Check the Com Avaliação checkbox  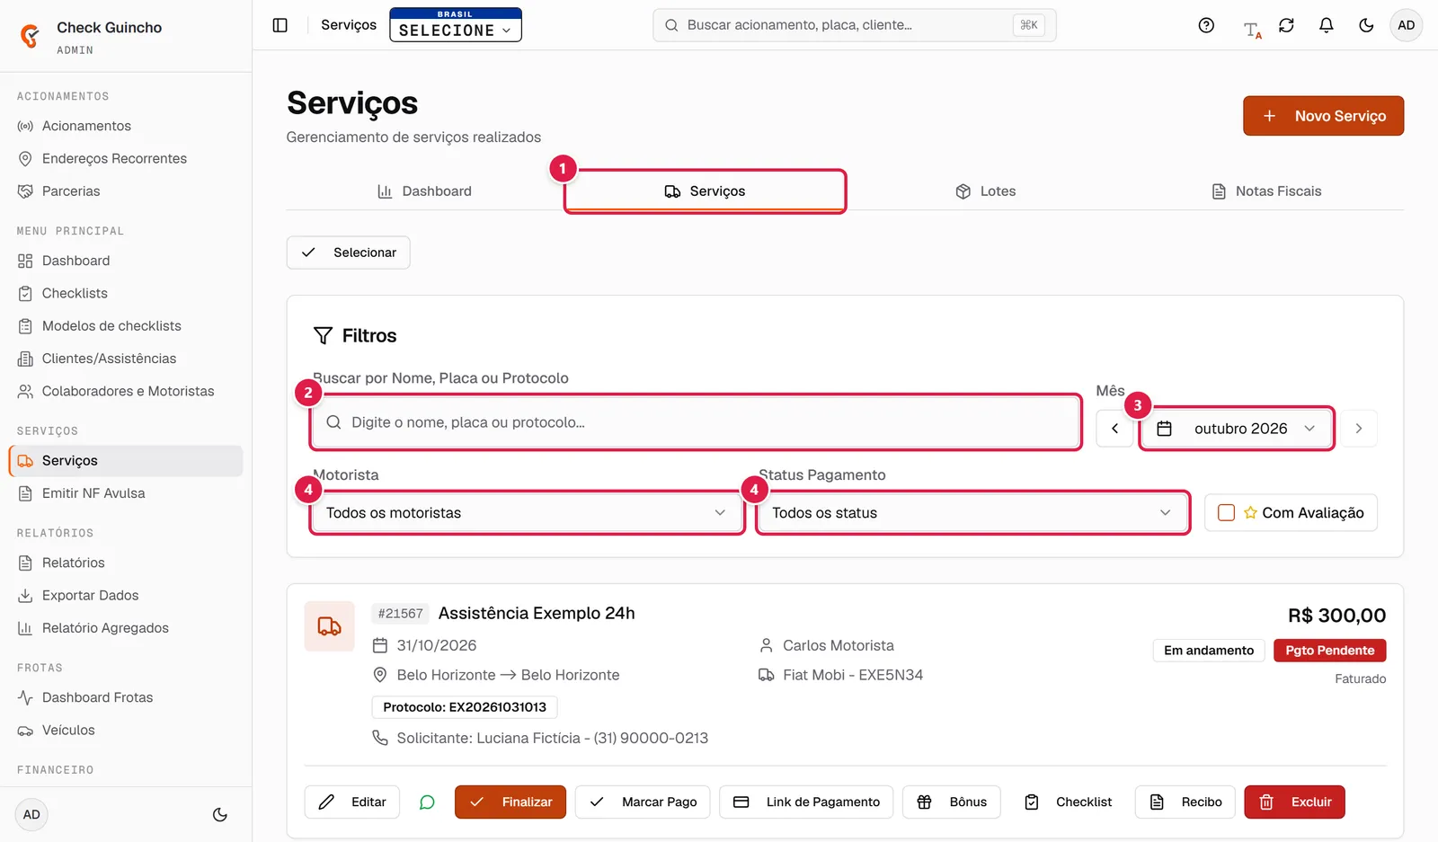tap(1226, 512)
